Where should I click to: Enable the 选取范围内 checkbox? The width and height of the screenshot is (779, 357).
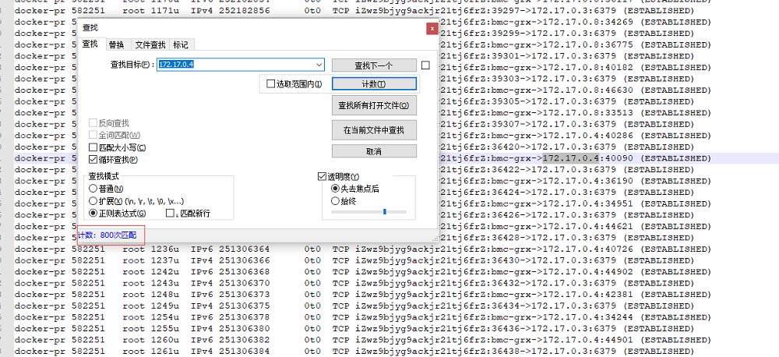(x=271, y=84)
